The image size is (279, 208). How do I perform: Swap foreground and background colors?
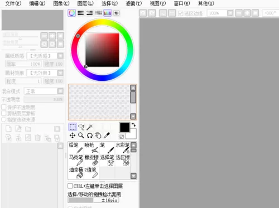[134, 125]
